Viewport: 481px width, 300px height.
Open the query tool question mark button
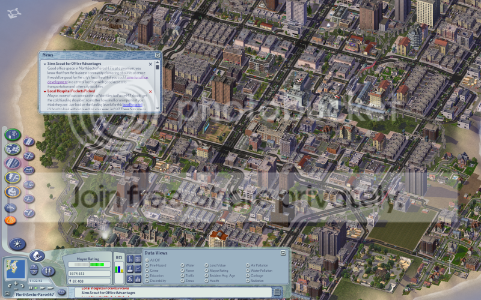34,267
